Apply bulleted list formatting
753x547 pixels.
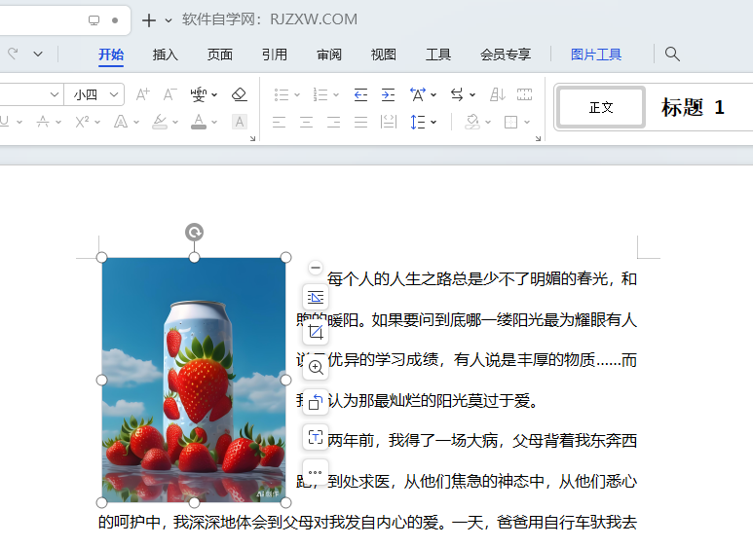pos(282,94)
